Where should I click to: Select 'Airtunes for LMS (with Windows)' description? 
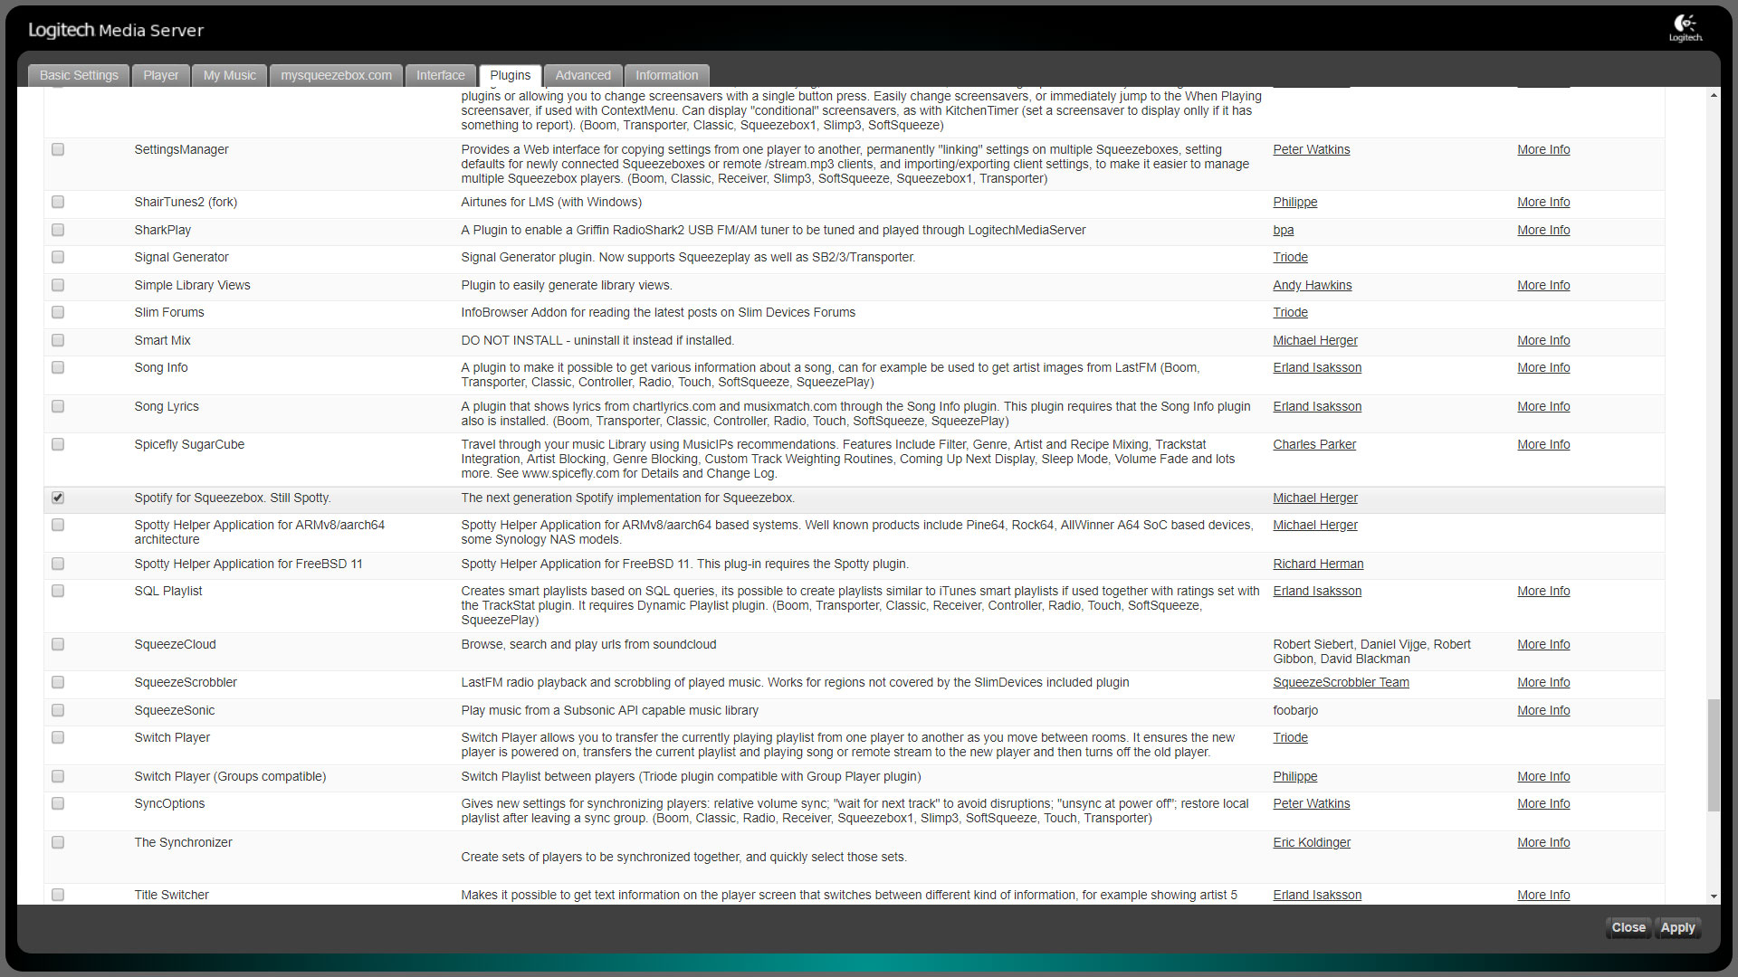[551, 202]
